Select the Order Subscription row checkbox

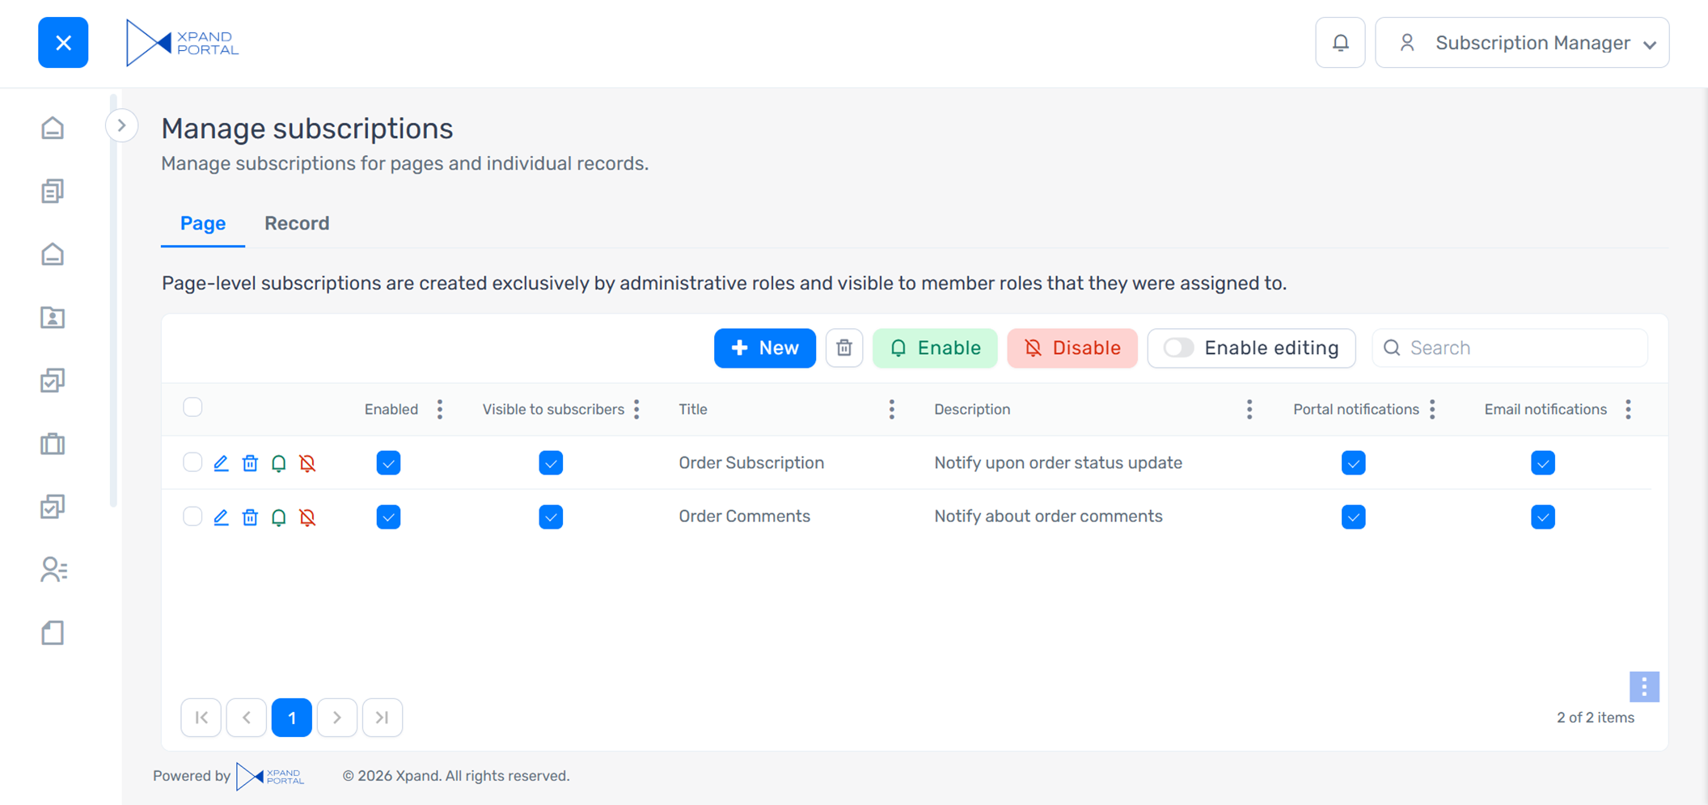click(x=192, y=462)
